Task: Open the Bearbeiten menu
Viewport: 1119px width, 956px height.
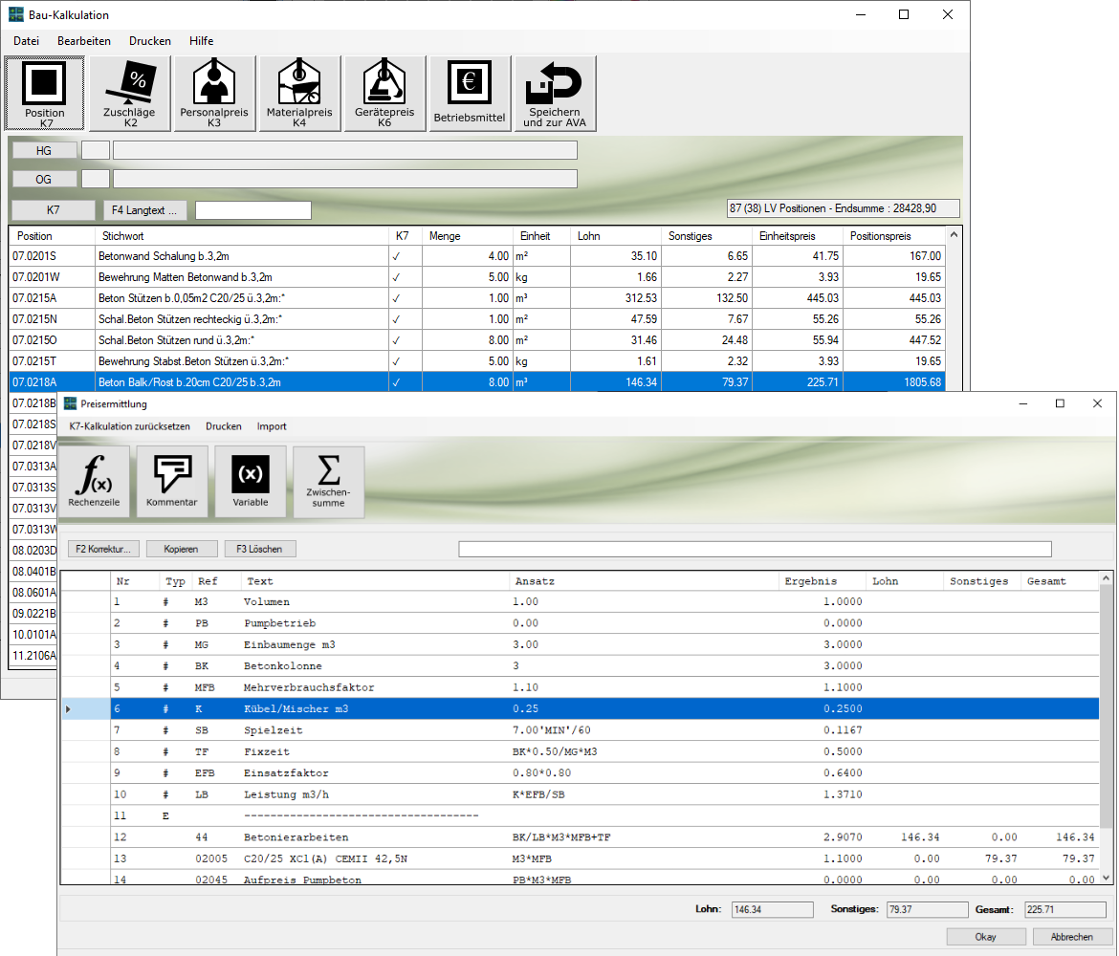Action: coord(84,41)
